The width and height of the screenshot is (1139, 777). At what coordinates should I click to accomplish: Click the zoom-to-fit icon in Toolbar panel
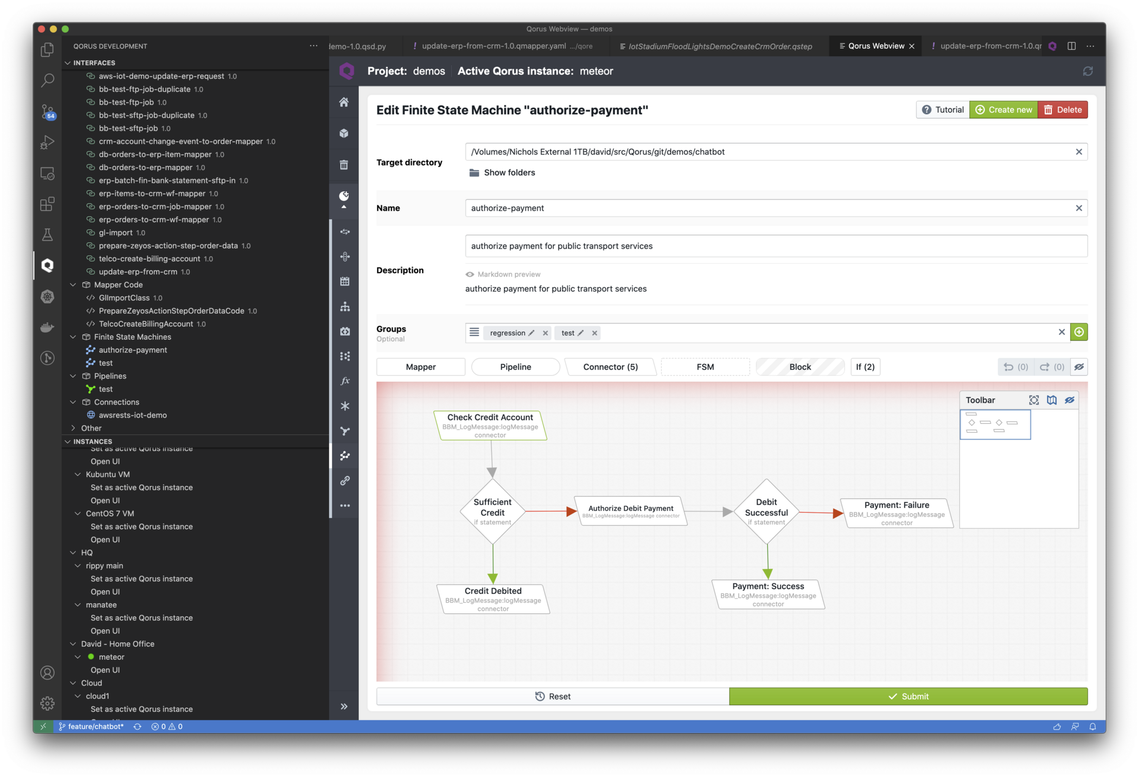coord(1033,400)
